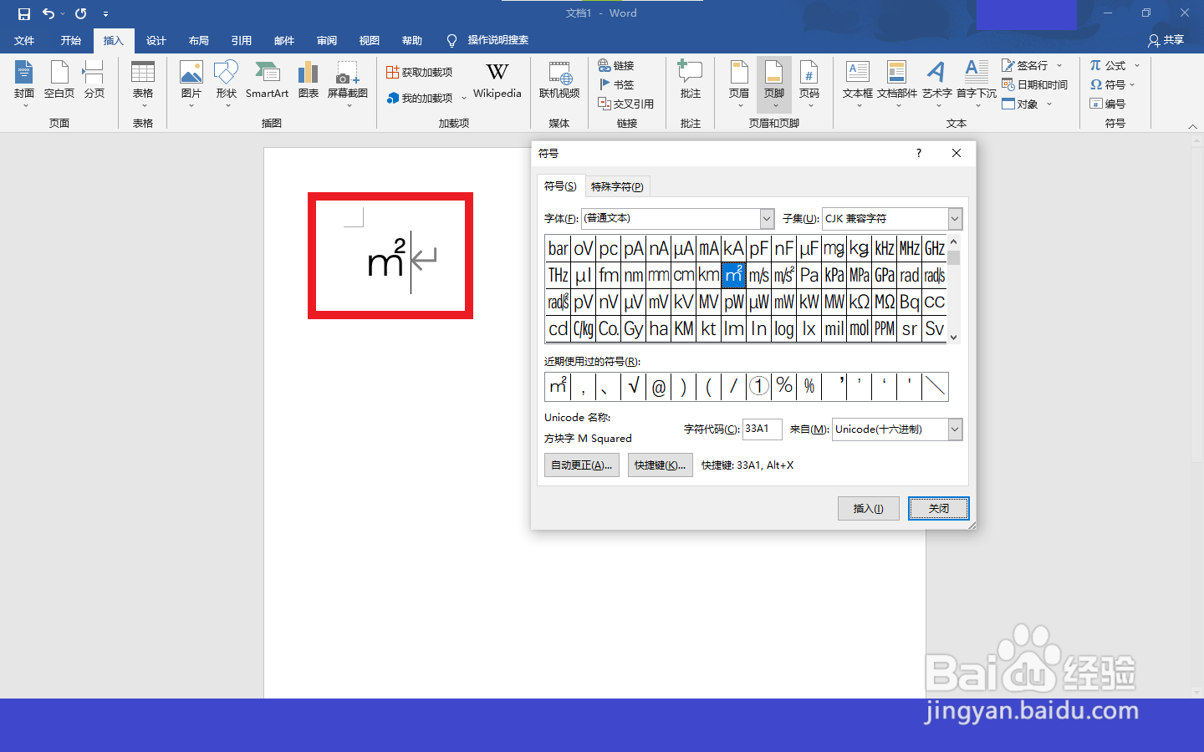Save the document via the floppy icon

click(x=23, y=13)
